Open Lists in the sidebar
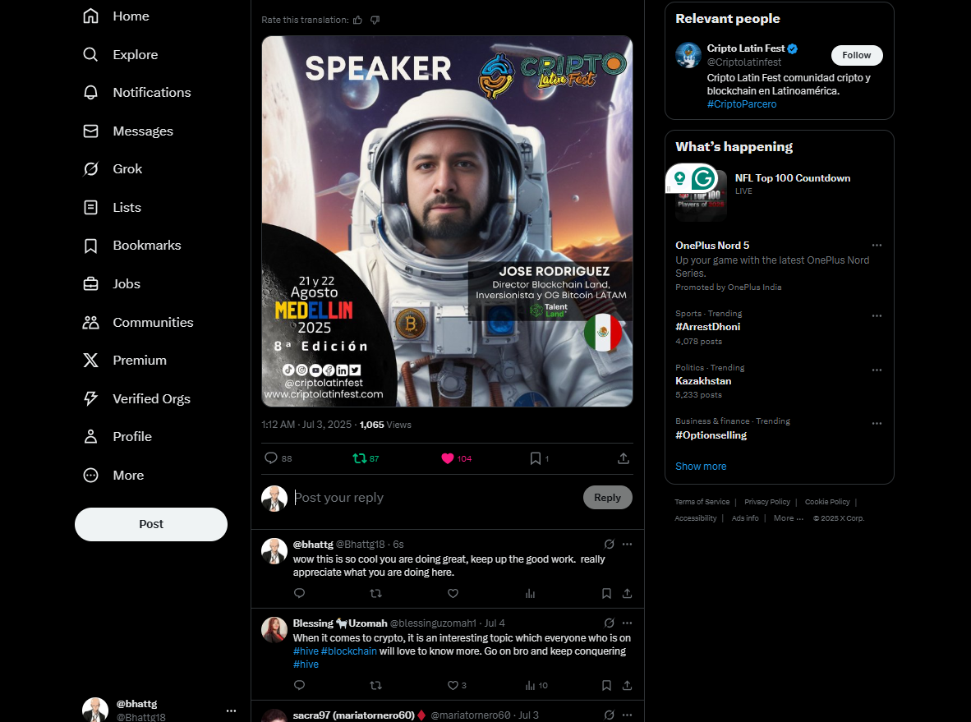The height and width of the screenshot is (722, 971). coord(112,208)
